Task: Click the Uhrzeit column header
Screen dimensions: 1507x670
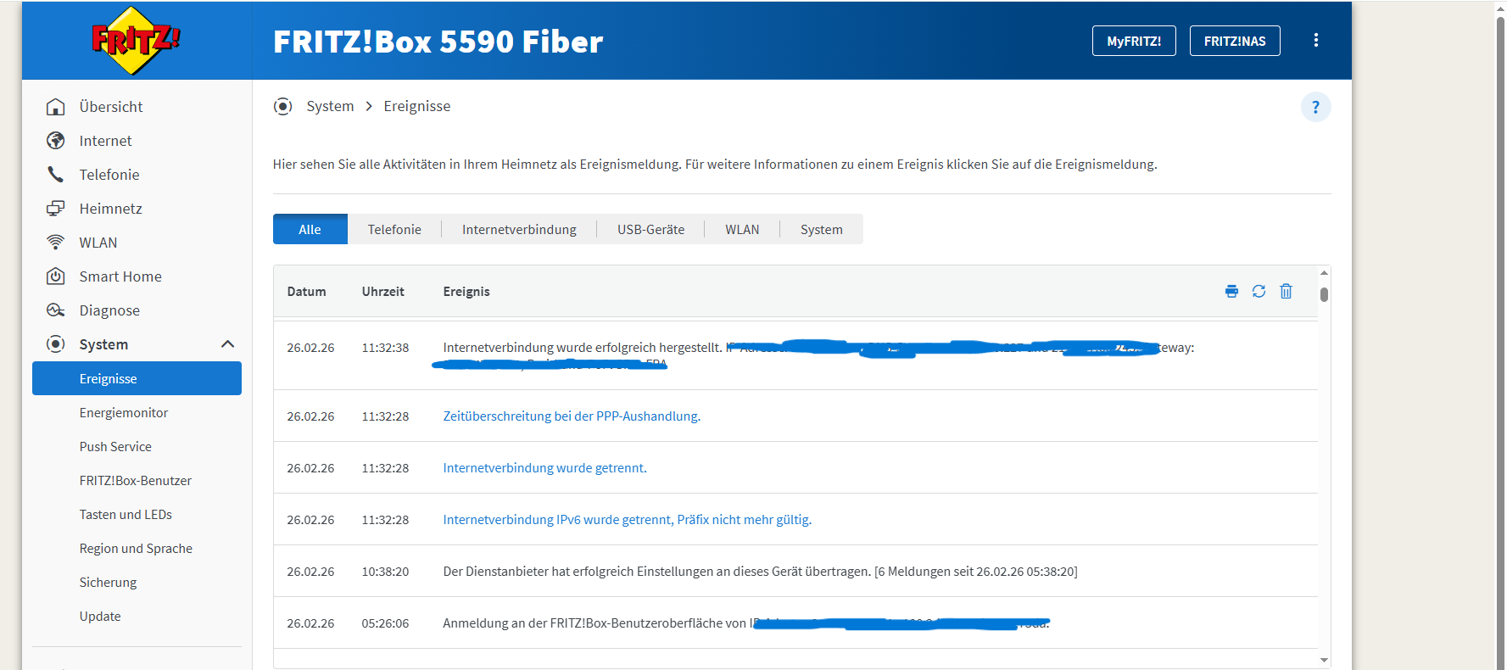Action: coord(382,291)
